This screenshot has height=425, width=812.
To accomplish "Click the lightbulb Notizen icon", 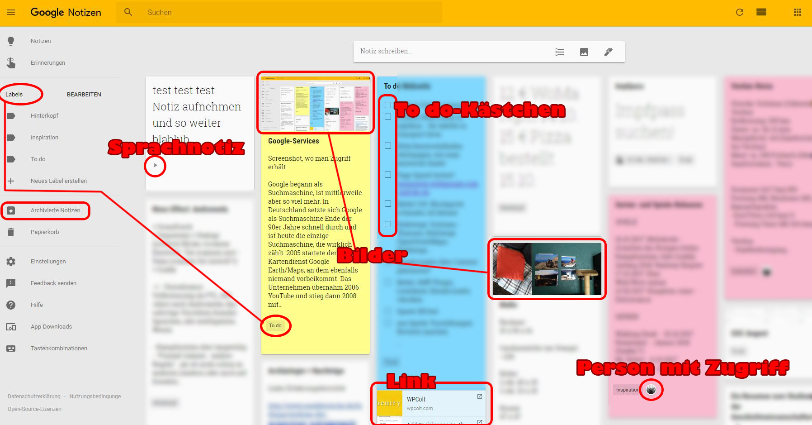I will coord(11,41).
